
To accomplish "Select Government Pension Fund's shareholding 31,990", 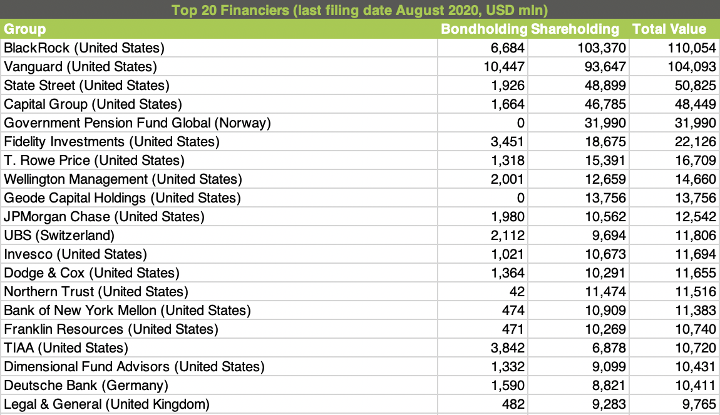I will [x=579, y=123].
